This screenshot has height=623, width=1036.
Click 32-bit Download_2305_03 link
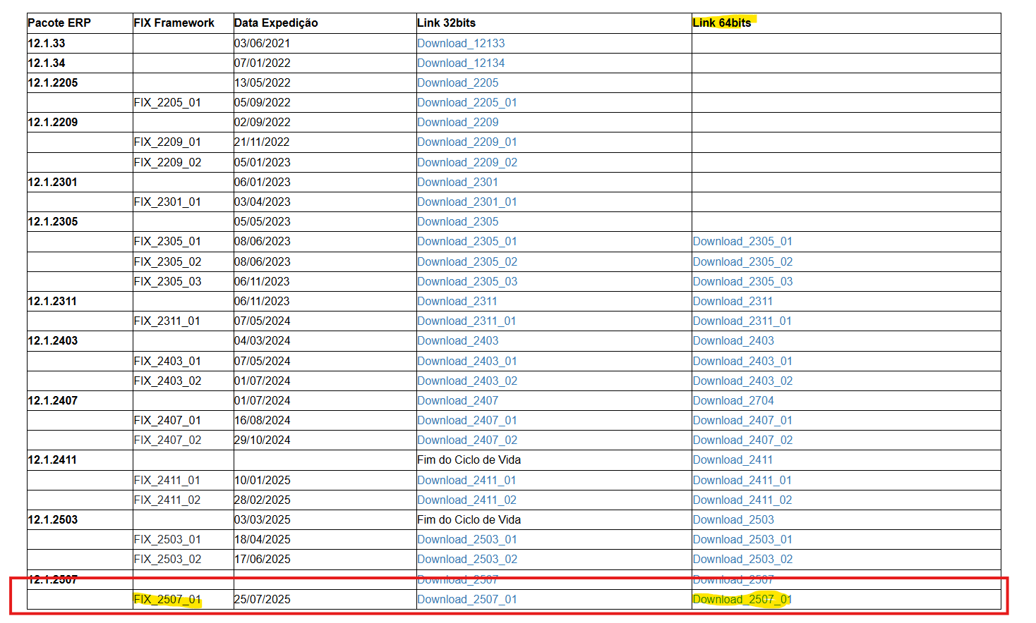466,281
